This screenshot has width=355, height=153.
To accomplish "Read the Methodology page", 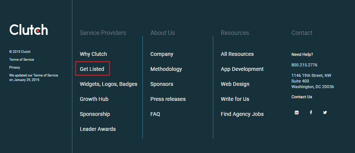I will click(166, 69).
